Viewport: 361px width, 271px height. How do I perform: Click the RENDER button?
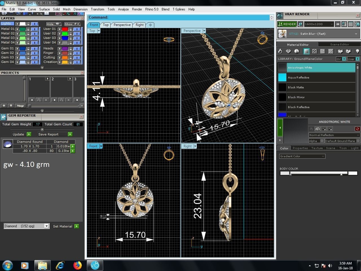click(x=287, y=24)
